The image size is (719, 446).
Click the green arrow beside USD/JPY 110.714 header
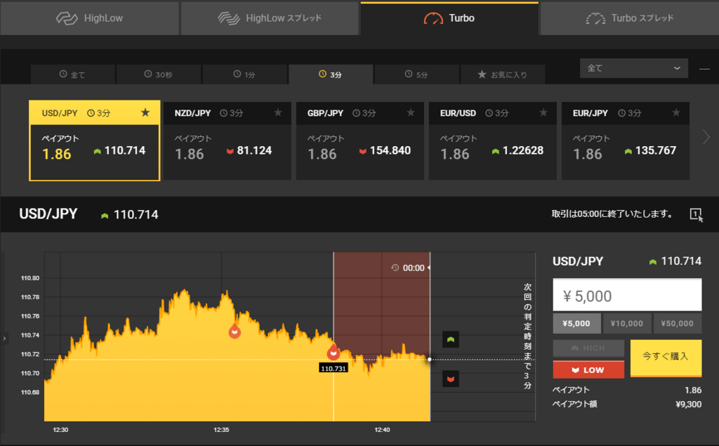(104, 216)
